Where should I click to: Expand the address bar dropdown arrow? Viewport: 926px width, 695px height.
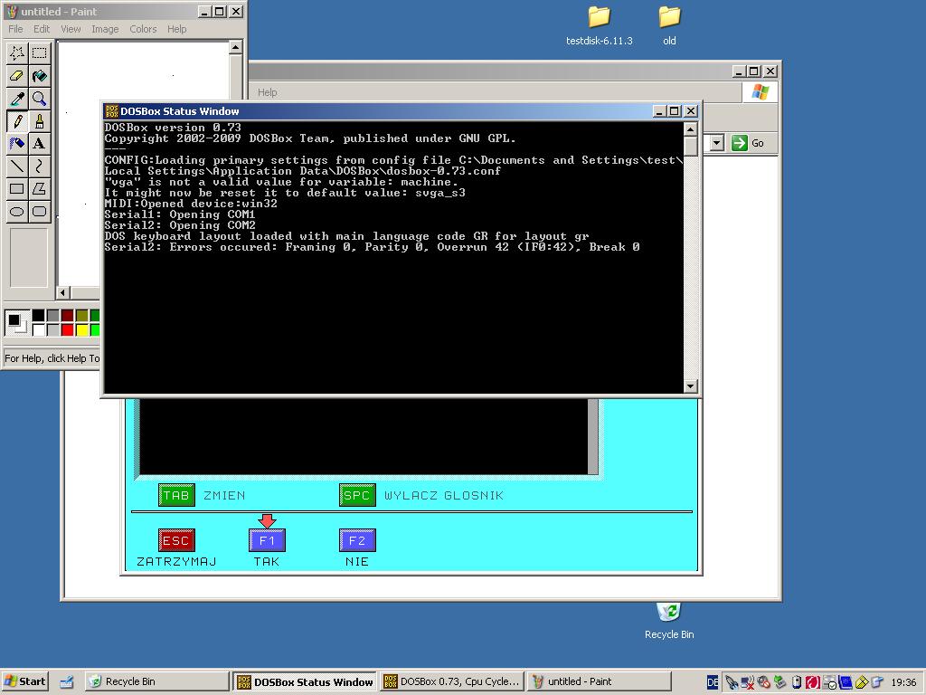[716, 143]
